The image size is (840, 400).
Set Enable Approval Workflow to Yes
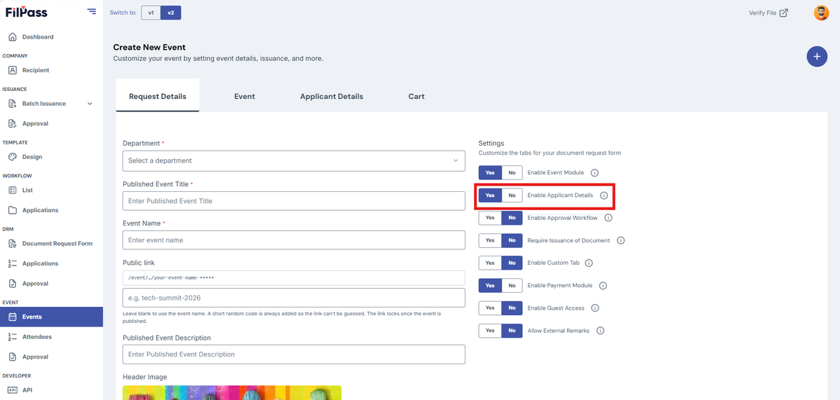[x=490, y=218]
